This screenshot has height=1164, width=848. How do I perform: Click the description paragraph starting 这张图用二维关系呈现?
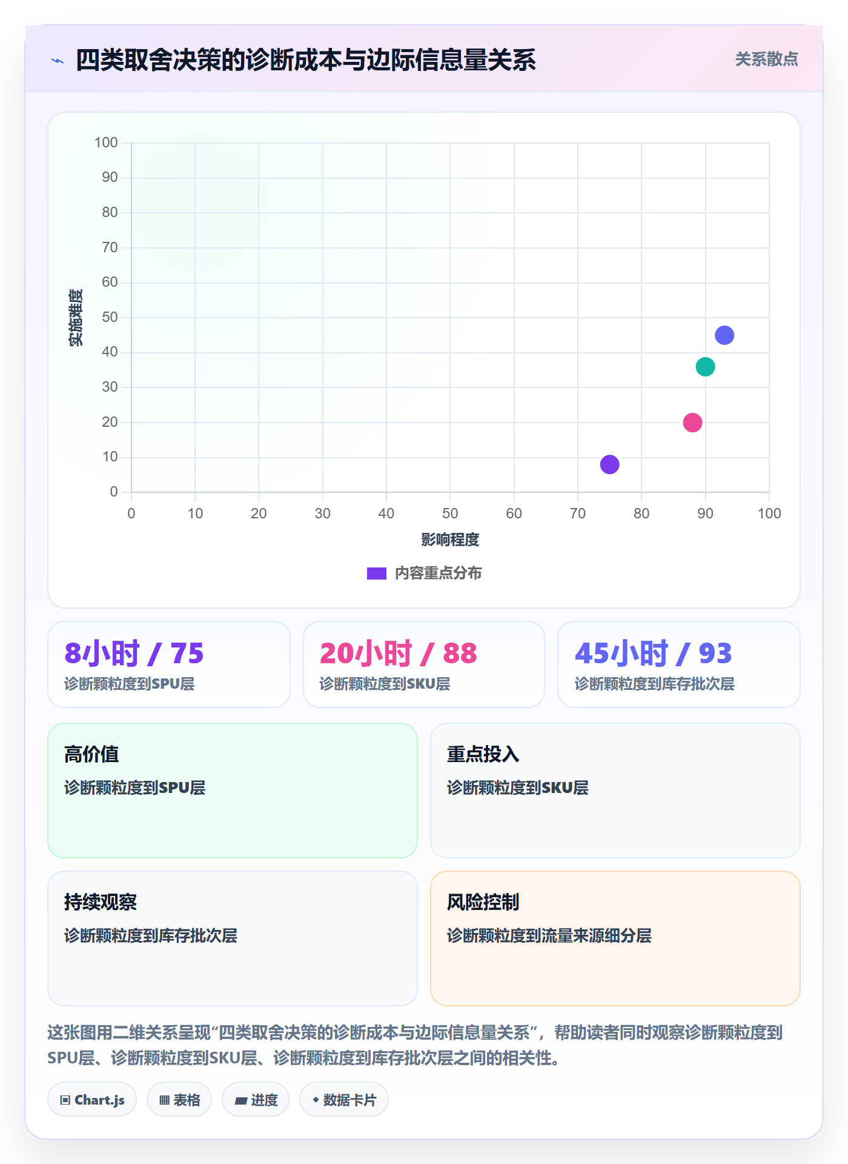point(416,1045)
